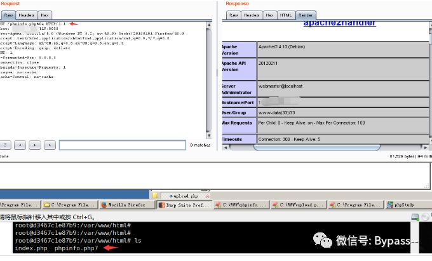Screen dimensions: 432x261
Task: Click the folder icon beside upload.php tab
Action: point(155,196)
